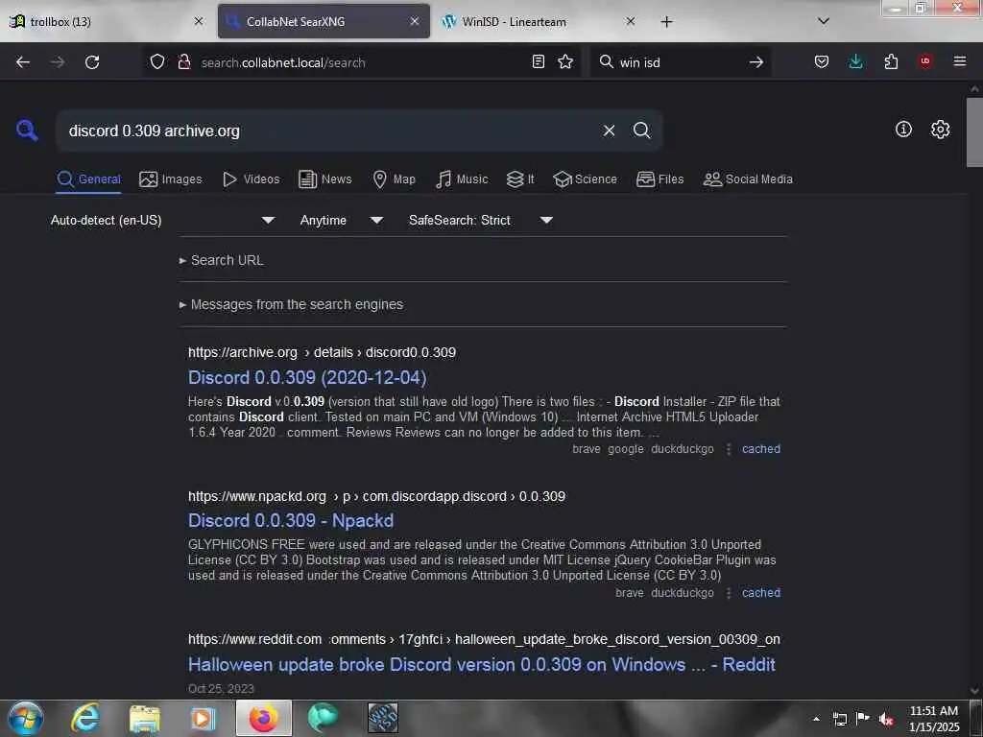Toggle reader view icon
This screenshot has height=737, width=983.
coord(538,61)
